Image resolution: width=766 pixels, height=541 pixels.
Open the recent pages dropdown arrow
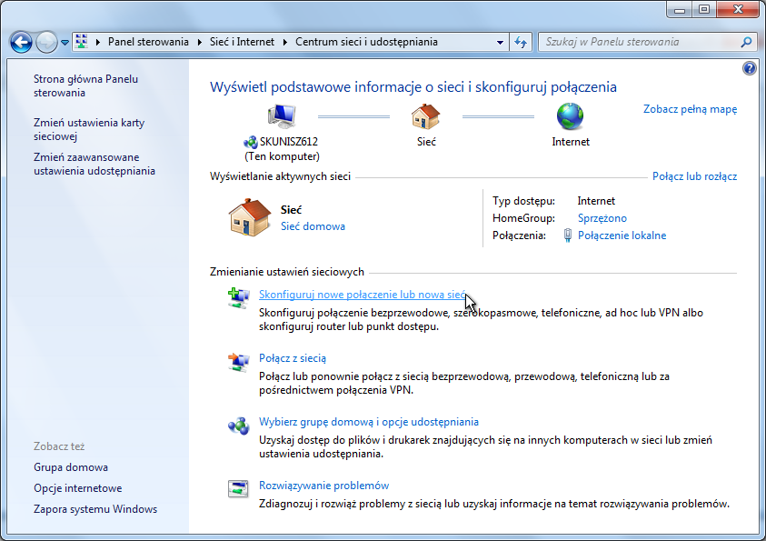65,42
